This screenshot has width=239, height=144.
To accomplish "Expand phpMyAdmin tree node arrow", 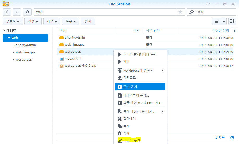I will point(13,45).
